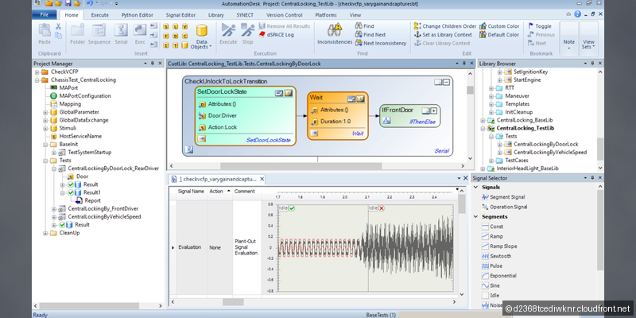Image resolution: width=636 pixels, height=318 pixels.
Task: Select the Report item under Result1
Action: pyautogui.click(x=92, y=201)
